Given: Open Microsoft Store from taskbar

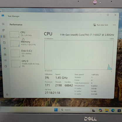Looking at the screenshot, I should 119,111.
